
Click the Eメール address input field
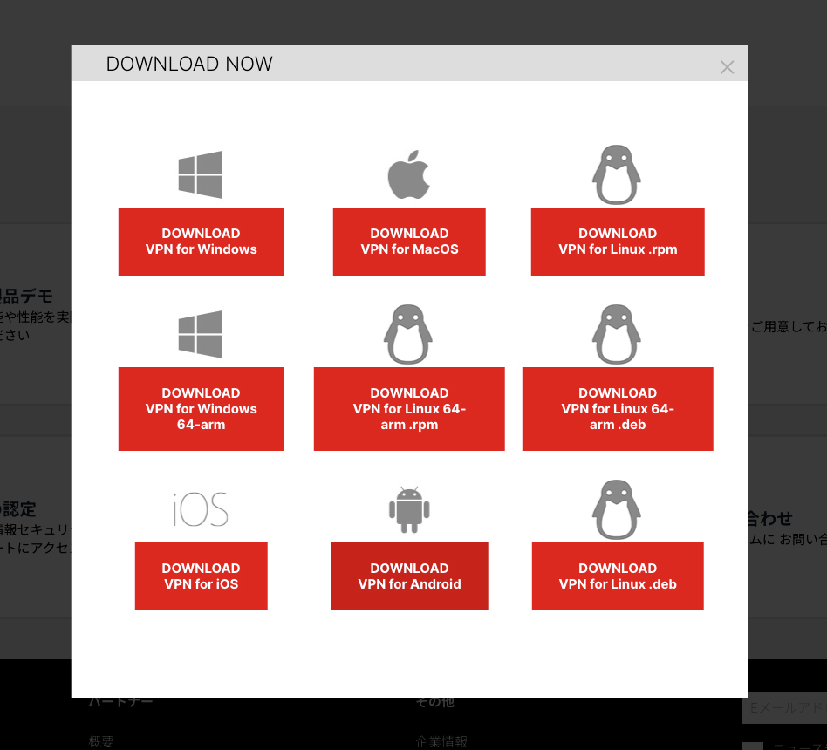[785, 708]
